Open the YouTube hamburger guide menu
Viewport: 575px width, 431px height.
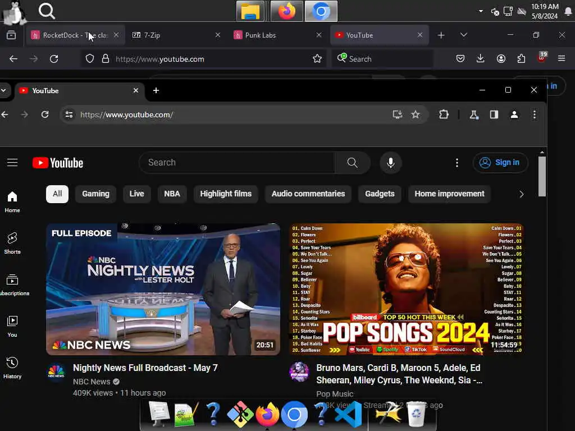(12, 162)
